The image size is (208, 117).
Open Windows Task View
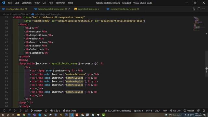[13, 115]
